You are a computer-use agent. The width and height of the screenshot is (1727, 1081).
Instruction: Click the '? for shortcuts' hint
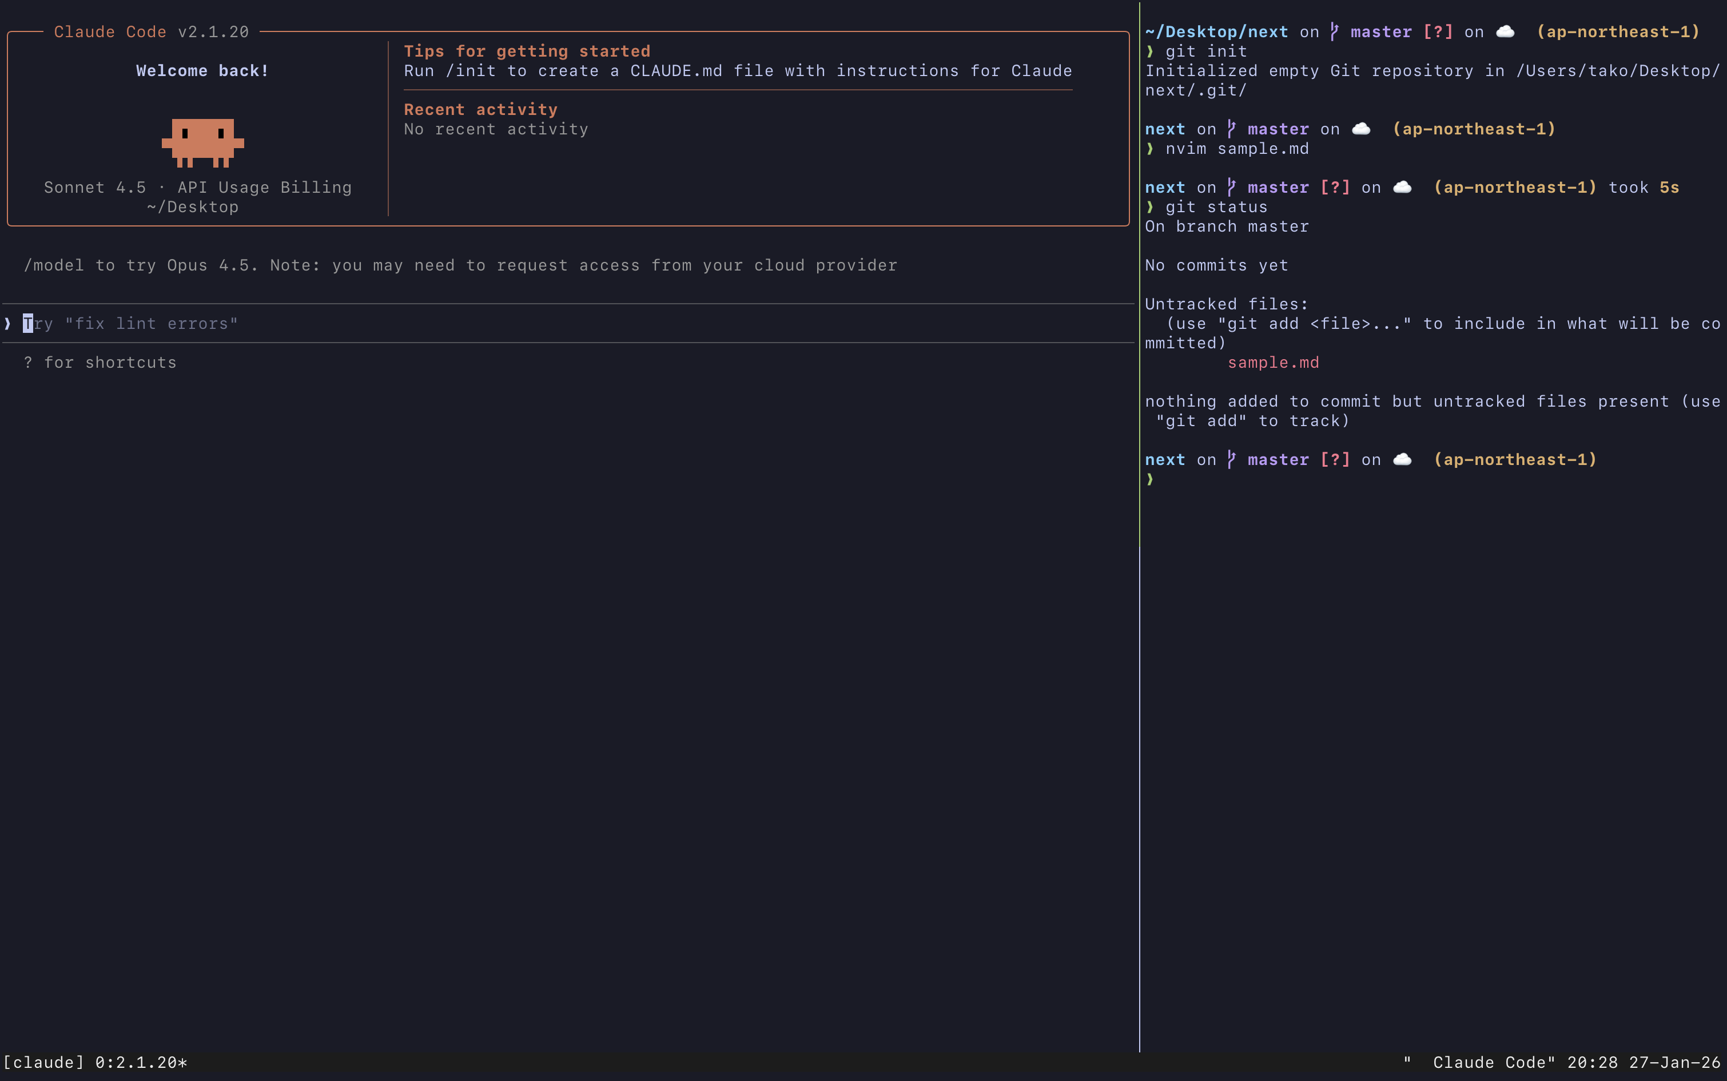(x=100, y=363)
